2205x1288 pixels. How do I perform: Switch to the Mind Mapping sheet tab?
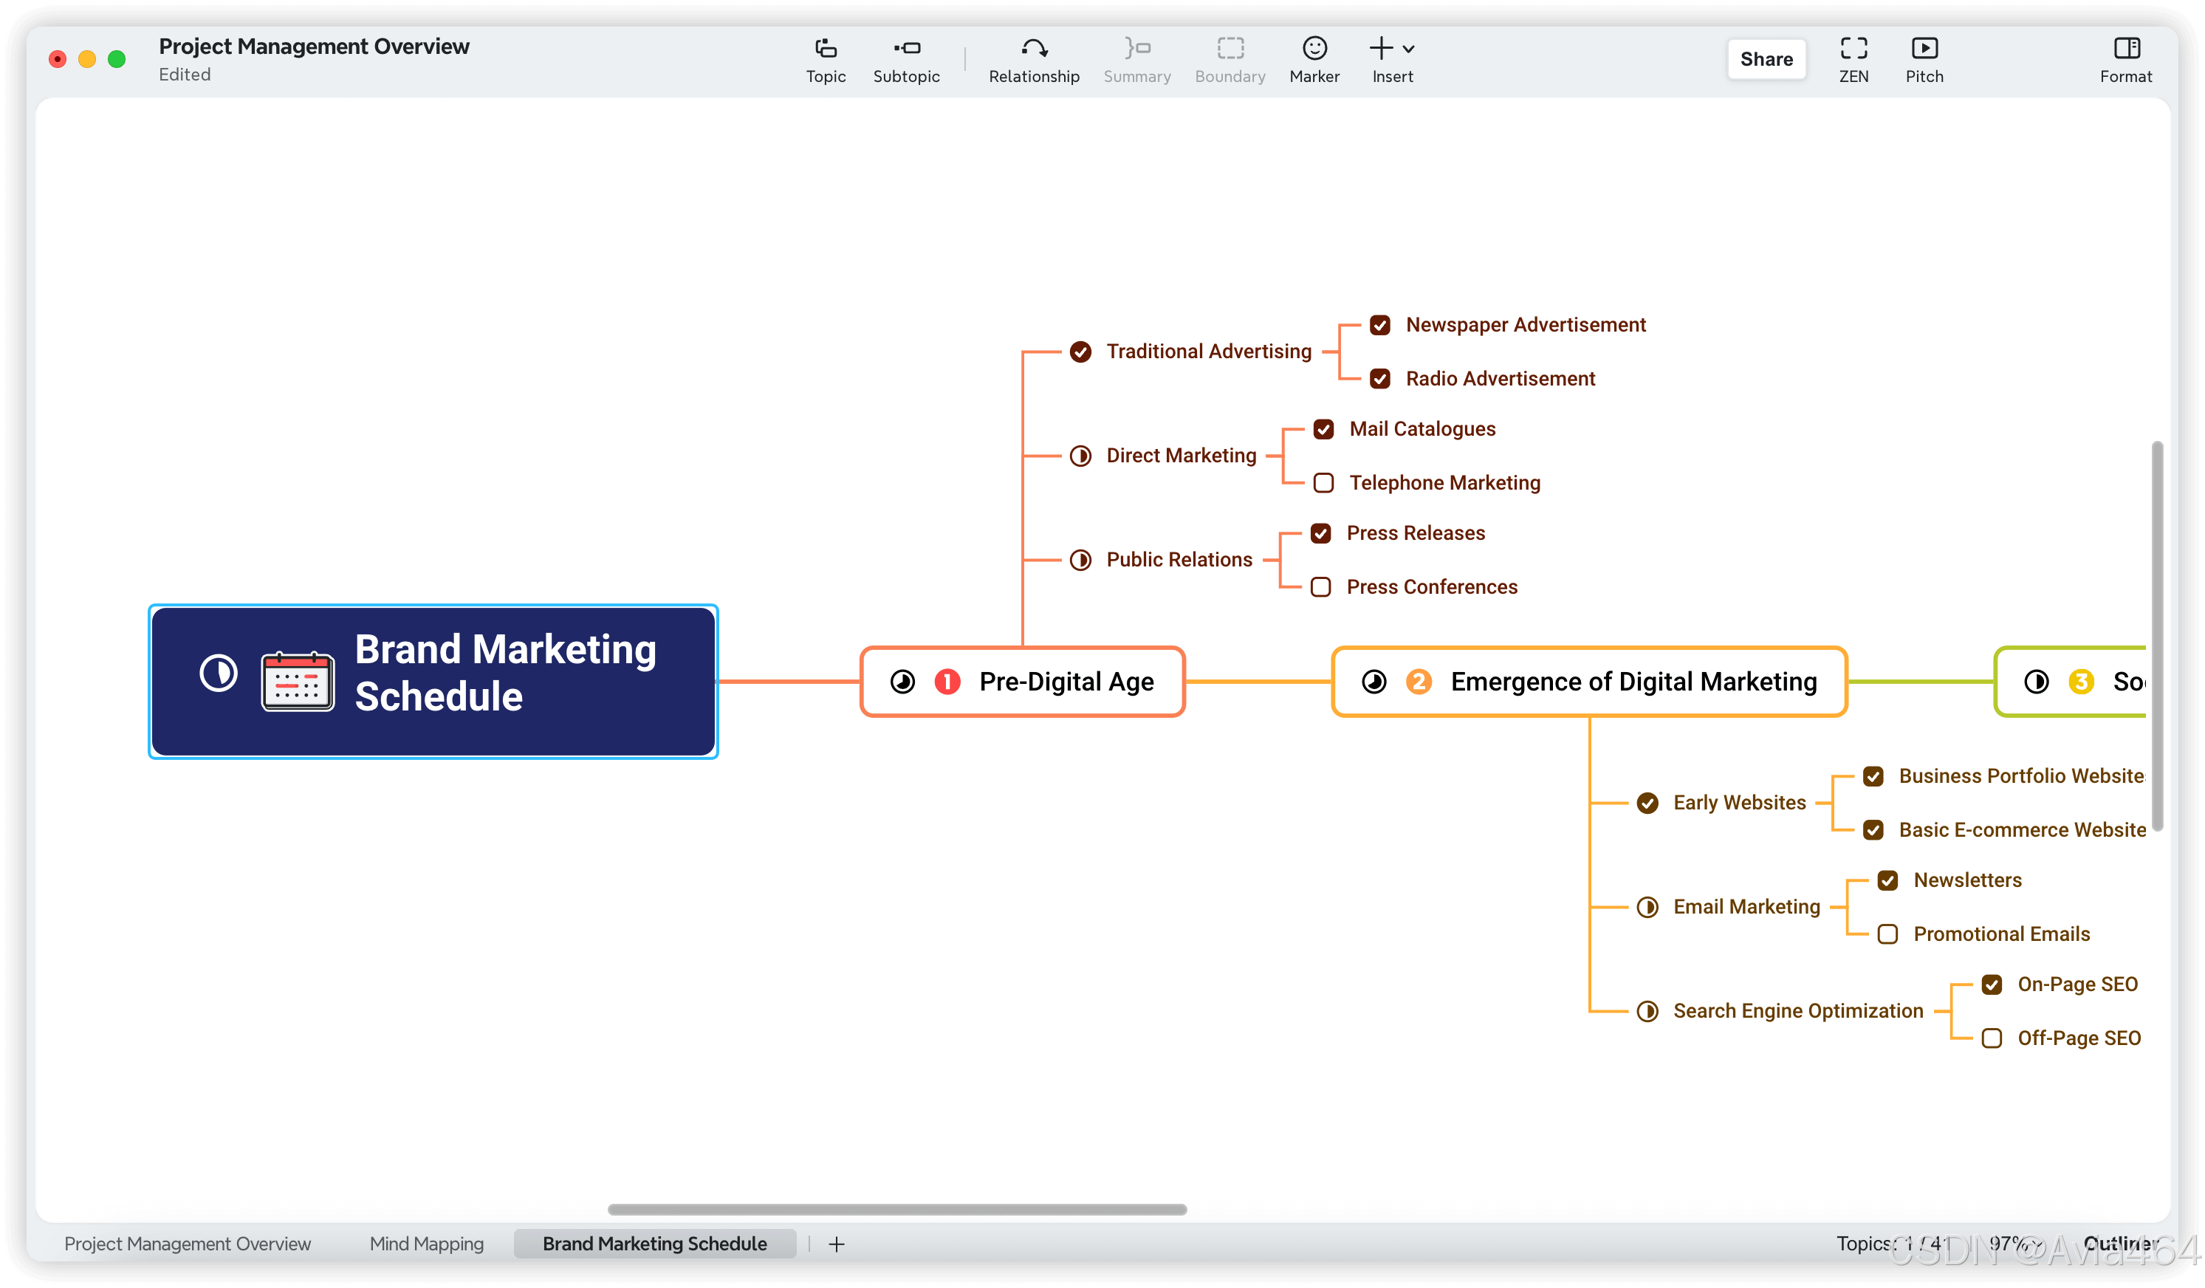tap(426, 1244)
